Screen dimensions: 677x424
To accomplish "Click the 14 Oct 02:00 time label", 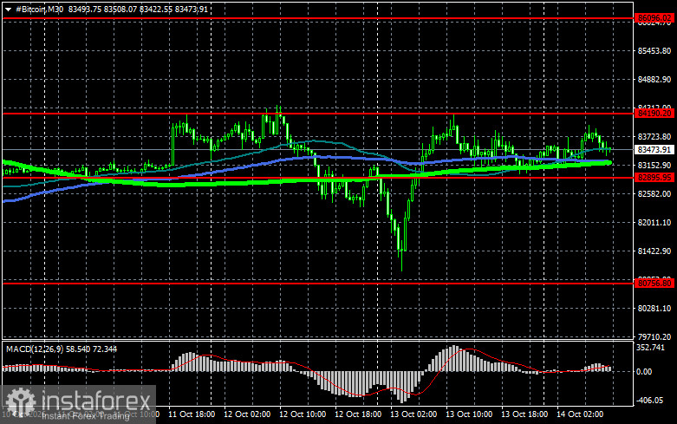I will (x=580, y=414).
